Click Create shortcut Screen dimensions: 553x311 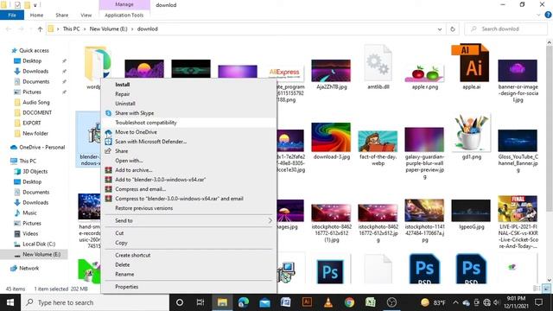[x=132, y=256]
